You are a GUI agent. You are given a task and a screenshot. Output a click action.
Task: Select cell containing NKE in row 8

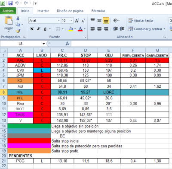20,92
